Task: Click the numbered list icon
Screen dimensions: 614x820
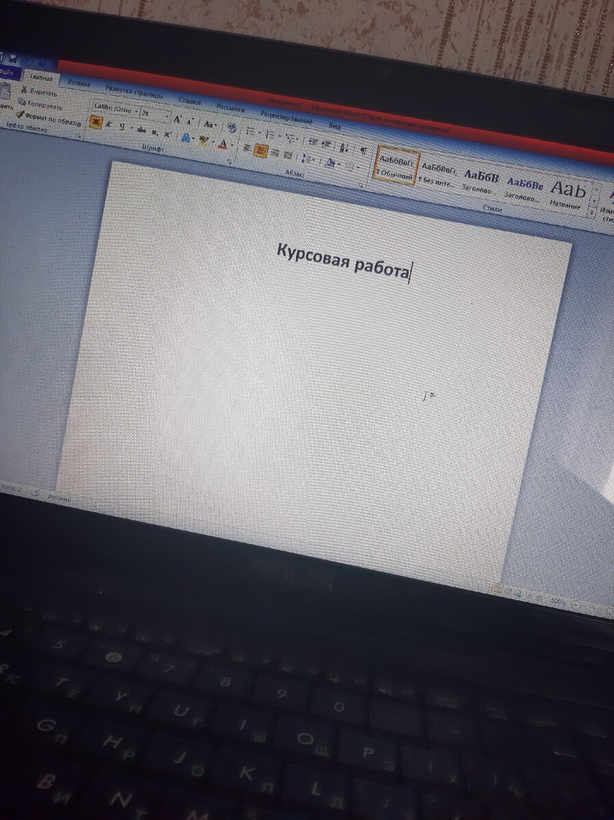Action: click(x=271, y=135)
